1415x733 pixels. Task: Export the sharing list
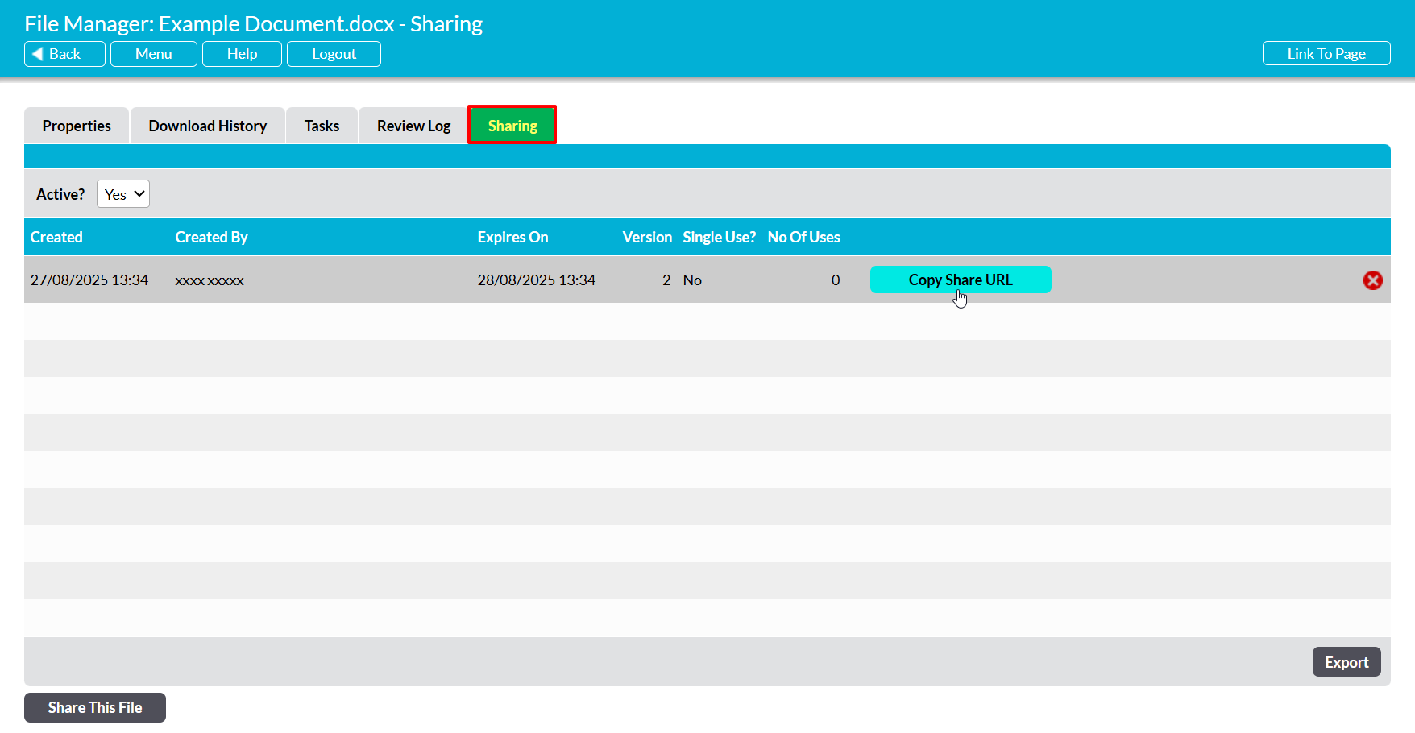click(x=1346, y=662)
